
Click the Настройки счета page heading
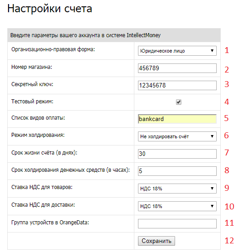pyautogui.click(x=50, y=8)
